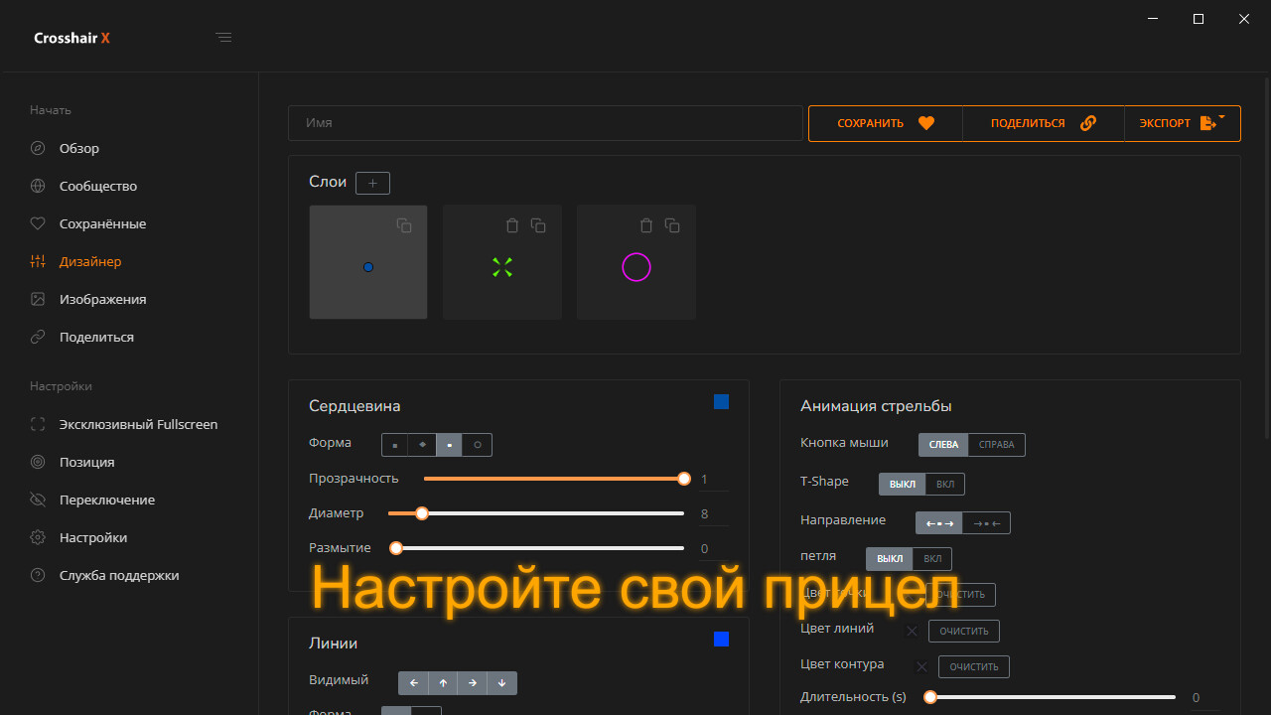Enable петля with the ВКЛ option
Viewport: 1271px width, 715px height.
coord(931,559)
